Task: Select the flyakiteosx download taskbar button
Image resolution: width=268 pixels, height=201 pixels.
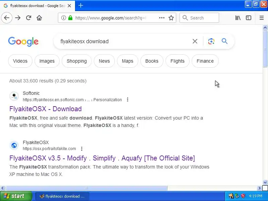Action: [62, 196]
